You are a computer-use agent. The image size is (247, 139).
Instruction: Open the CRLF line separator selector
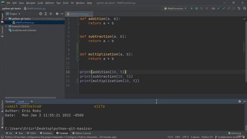178,137
